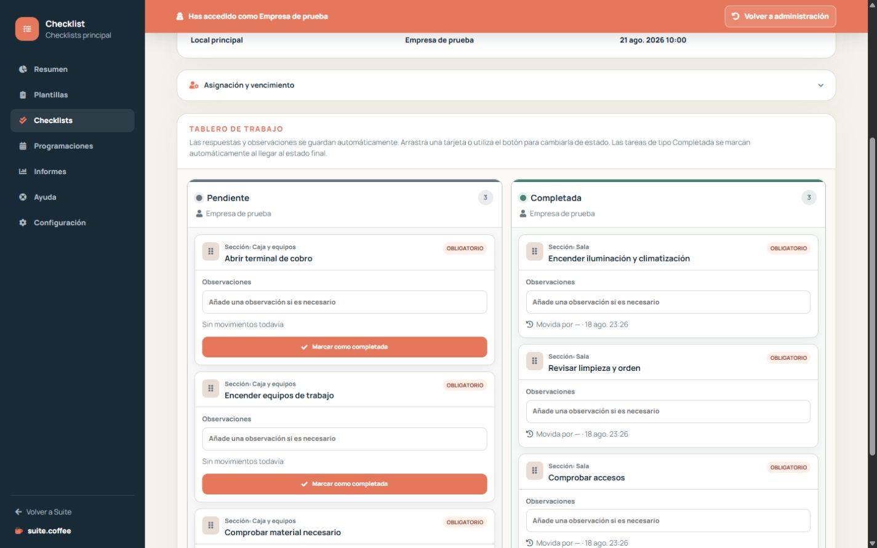Click the user icon beside Asignación y vencimiento
Viewport: 877px width, 548px height.
(194, 85)
